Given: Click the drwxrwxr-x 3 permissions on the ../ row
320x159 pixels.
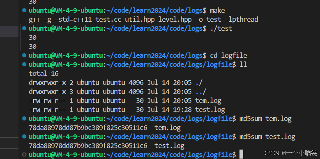Looking at the screenshot, I should click(x=51, y=92).
